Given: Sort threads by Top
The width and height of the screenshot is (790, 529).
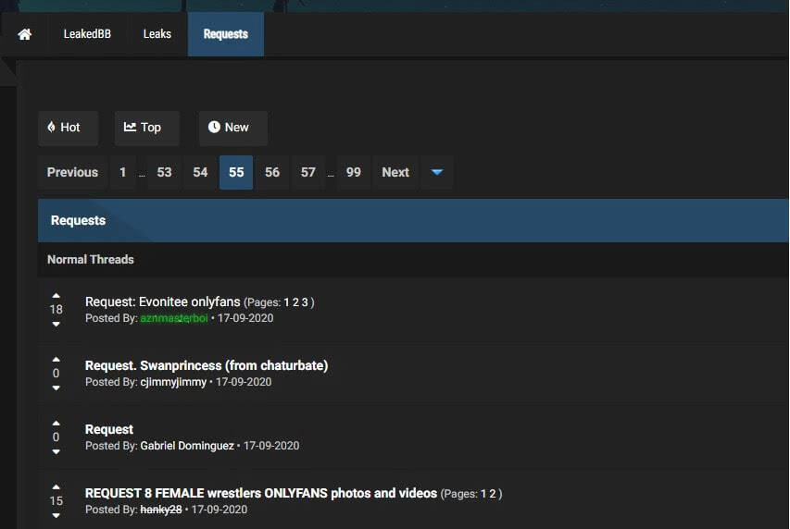Looking at the screenshot, I should [146, 128].
